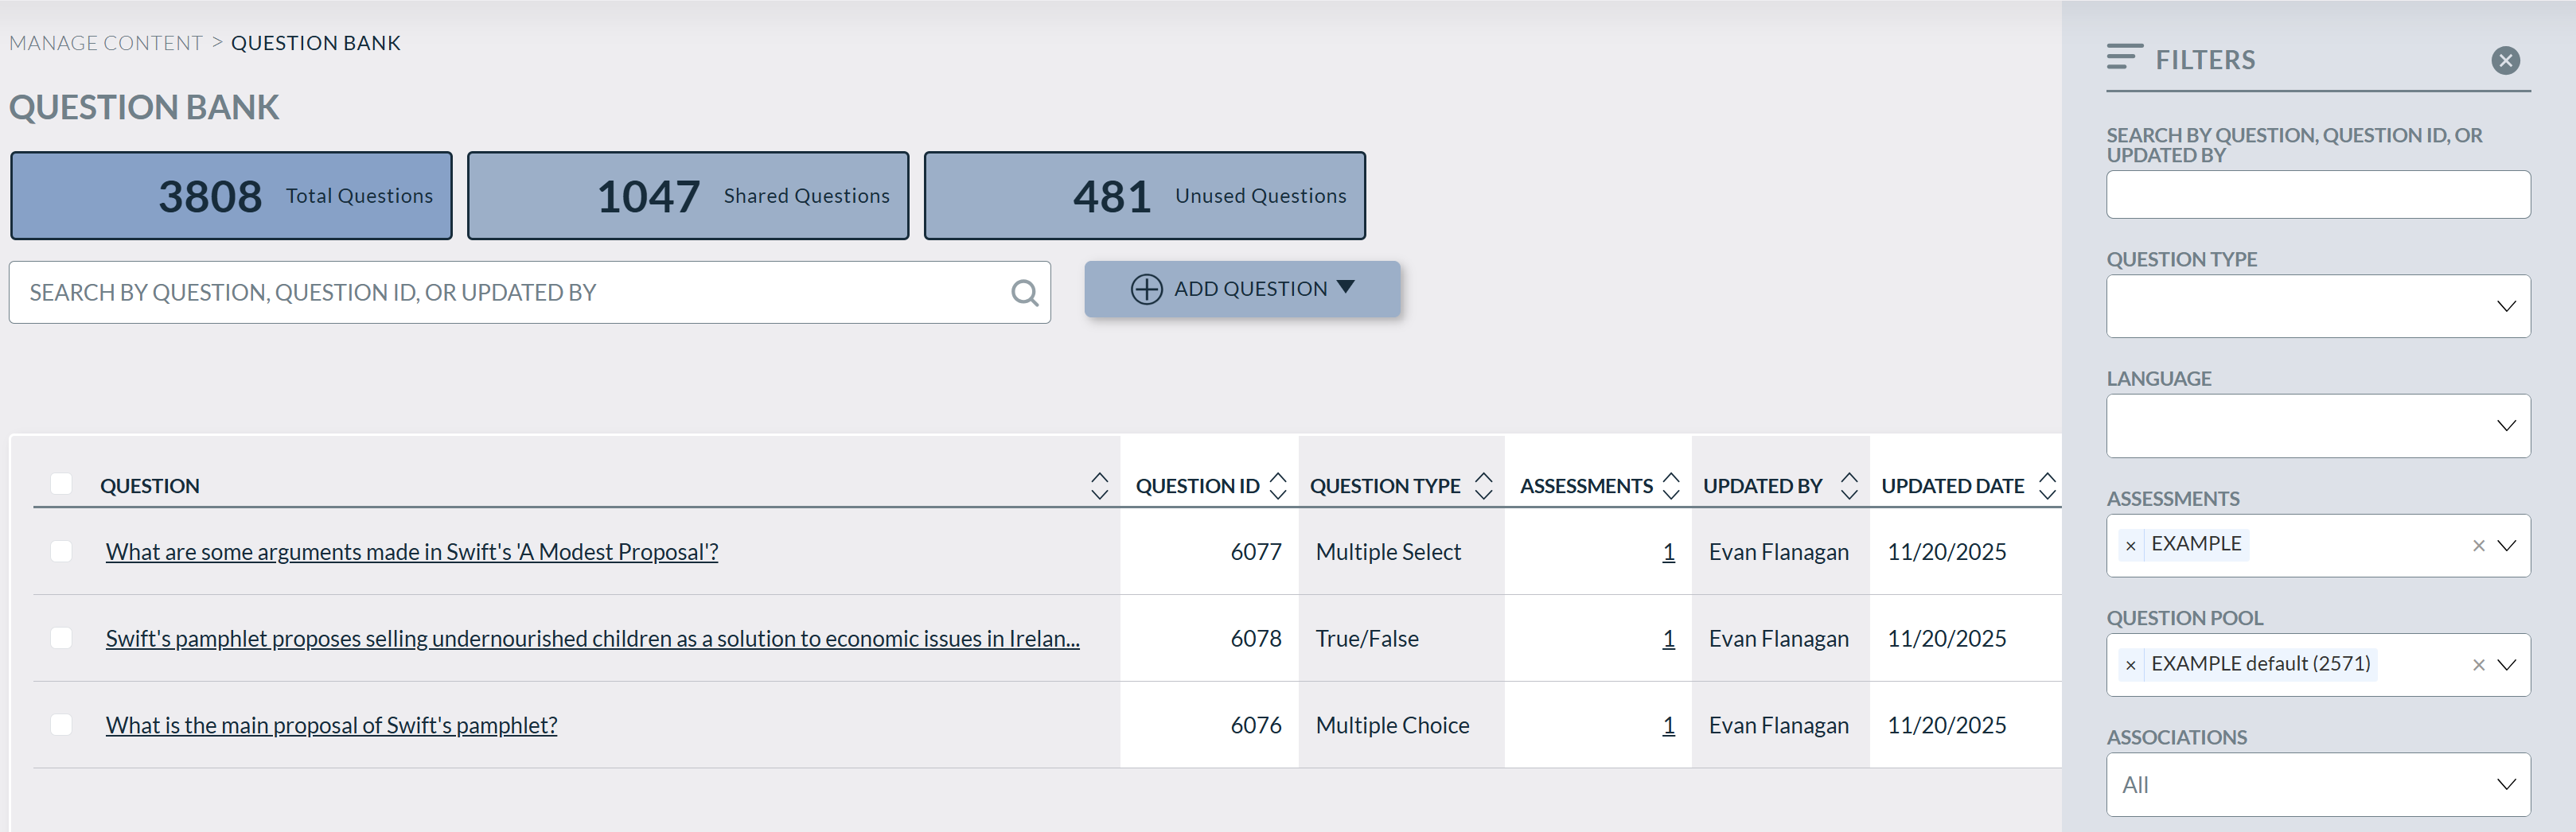Toggle the select all questions checkbox
The height and width of the screenshot is (832, 2576).
tap(61, 484)
